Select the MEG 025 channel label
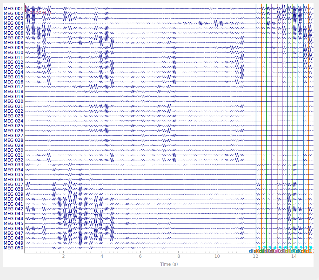This screenshot has height=280, width=319. coord(13,126)
